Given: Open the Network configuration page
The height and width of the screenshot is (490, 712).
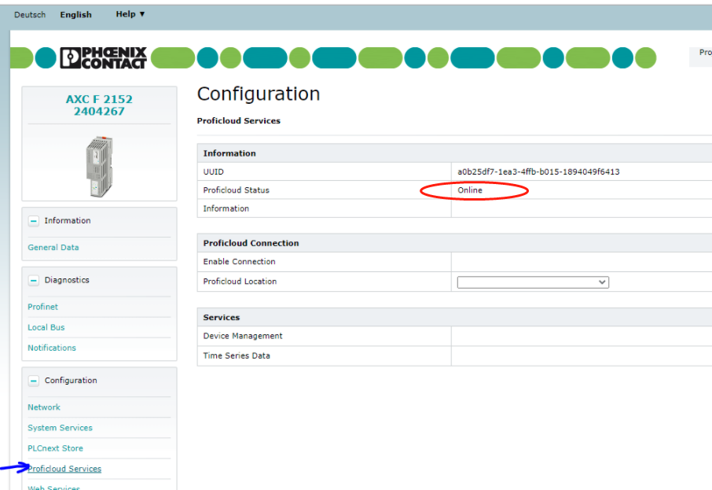Looking at the screenshot, I should (44, 407).
